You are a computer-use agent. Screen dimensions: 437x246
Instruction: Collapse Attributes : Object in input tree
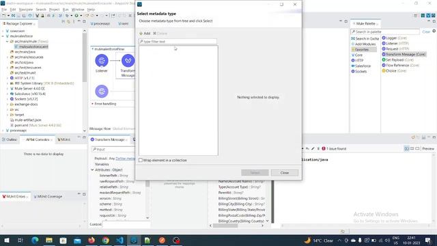click(92, 170)
